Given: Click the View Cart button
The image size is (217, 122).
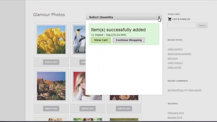Looking at the screenshot, I should 101,40.
